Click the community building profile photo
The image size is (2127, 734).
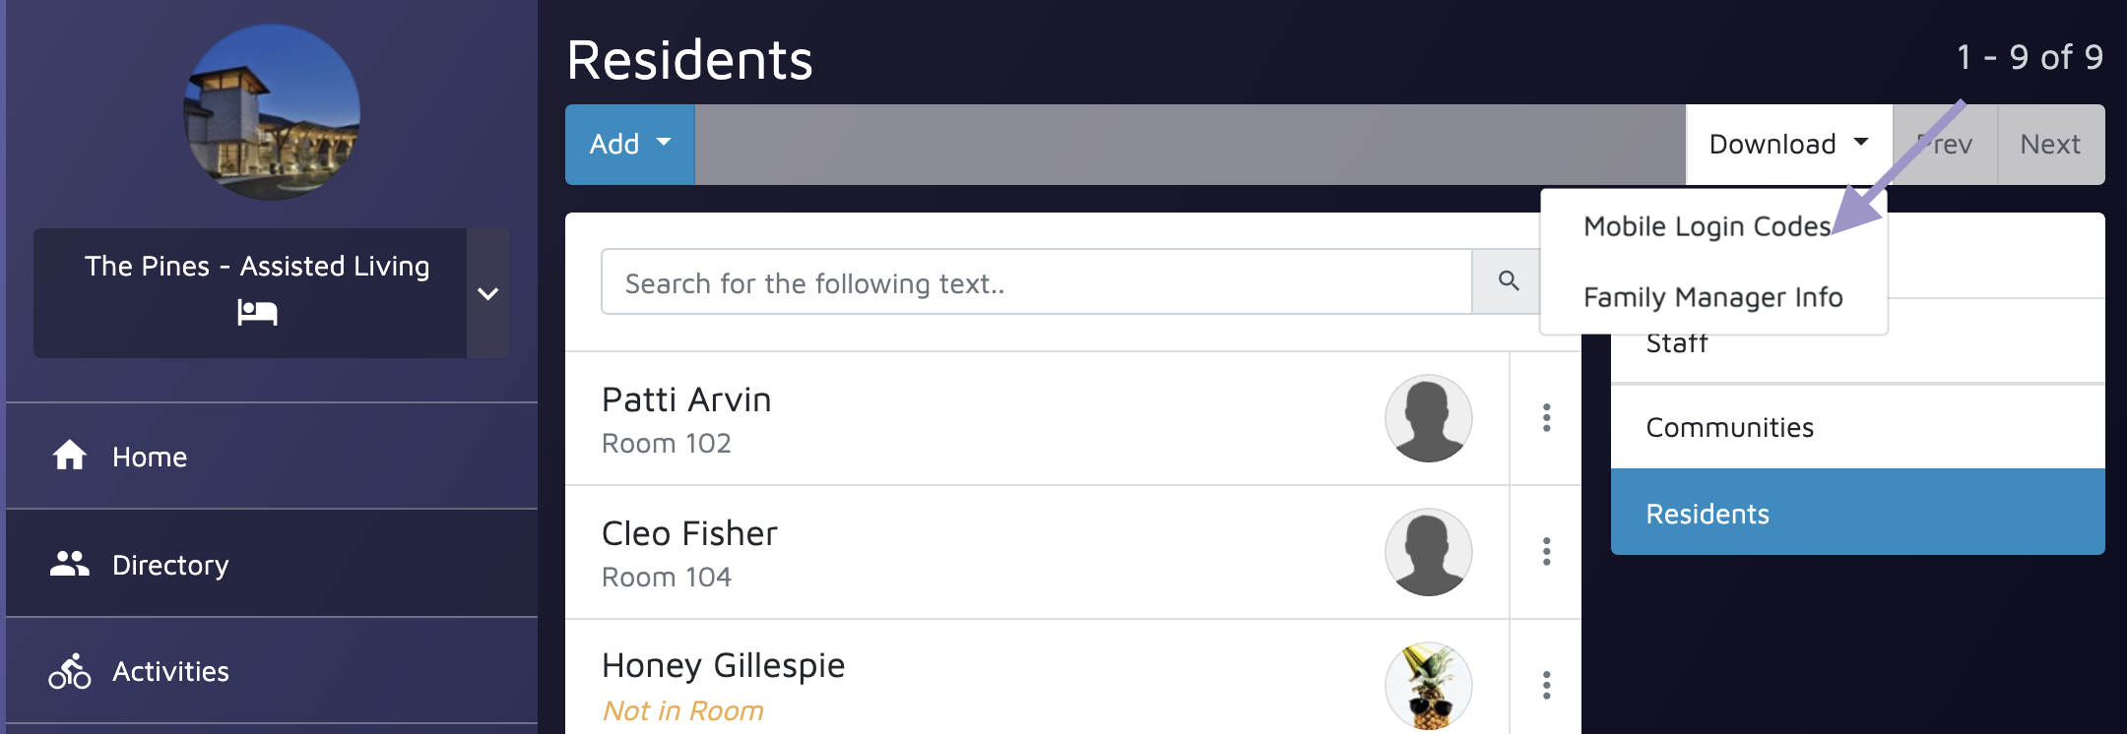tap(272, 112)
